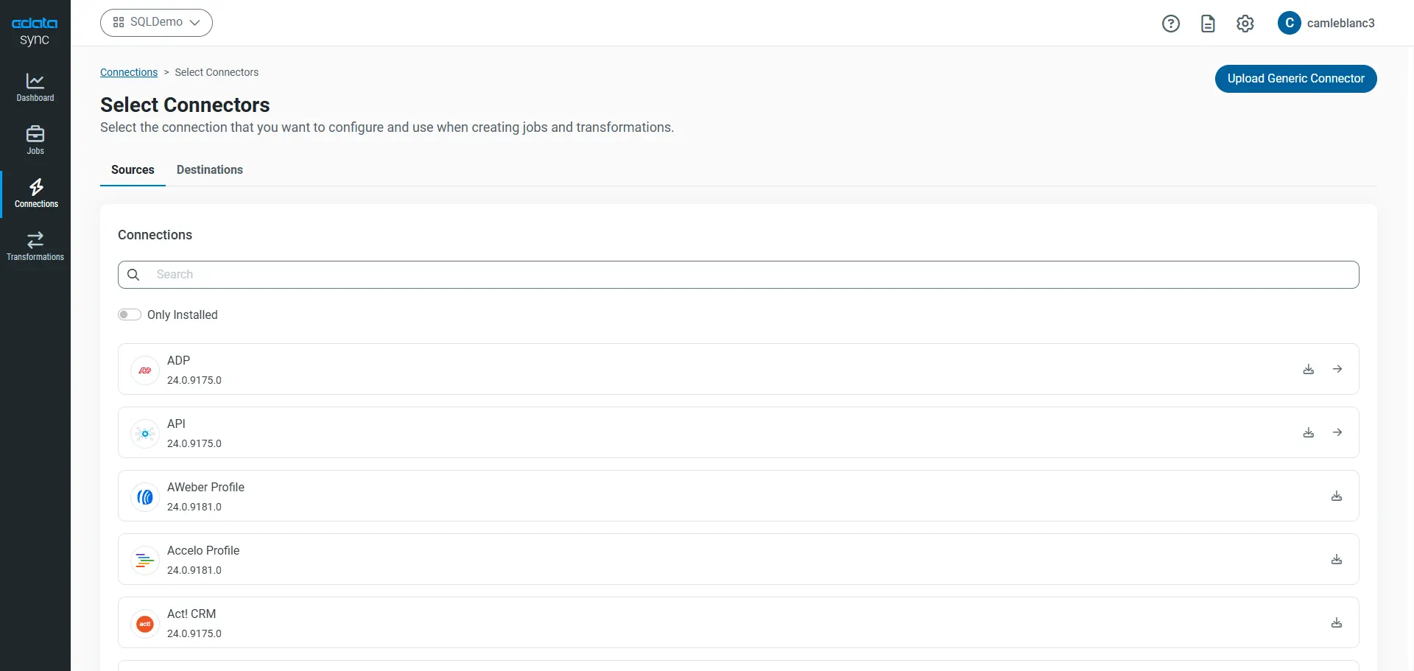Screen dimensions: 1414x671
Task: Download the AWeber Profile connector
Action: click(1337, 496)
